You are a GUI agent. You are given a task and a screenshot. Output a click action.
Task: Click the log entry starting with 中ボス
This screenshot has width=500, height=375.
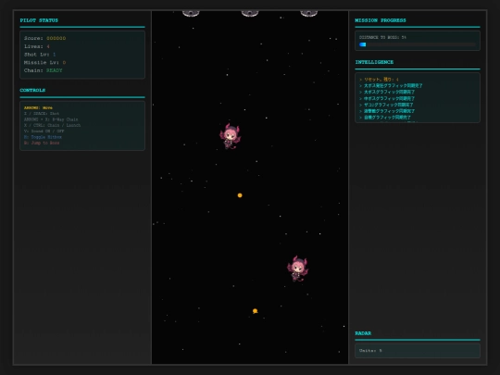(387, 98)
